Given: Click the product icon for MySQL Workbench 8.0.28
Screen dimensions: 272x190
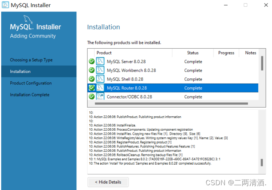Looking at the screenshot, I should click(100, 70).
